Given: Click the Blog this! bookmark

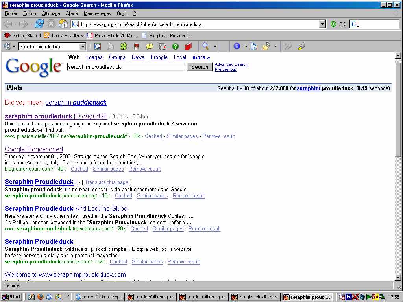Looking at the screenshot, I should 167,36.
